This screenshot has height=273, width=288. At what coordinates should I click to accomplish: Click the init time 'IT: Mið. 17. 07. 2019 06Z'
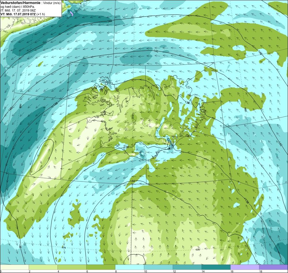pyautogui.click(x=18, y=10)
